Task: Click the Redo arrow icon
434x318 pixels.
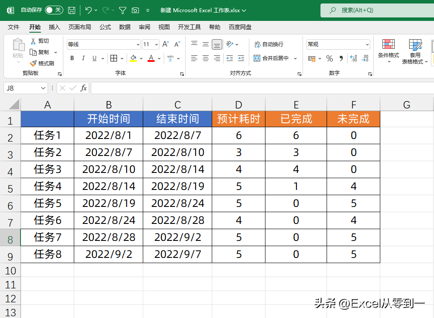Action: pos(106,10)
